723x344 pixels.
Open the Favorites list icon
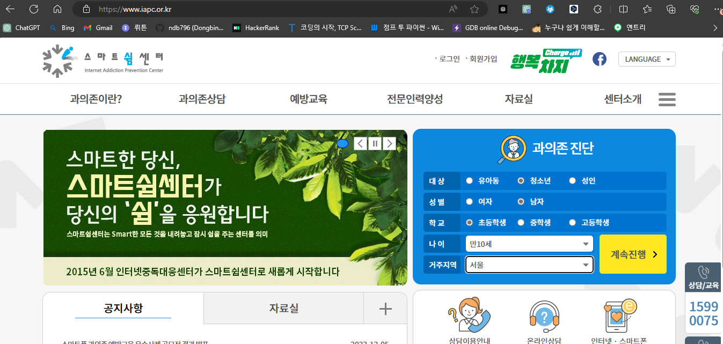tap(647, 9)
